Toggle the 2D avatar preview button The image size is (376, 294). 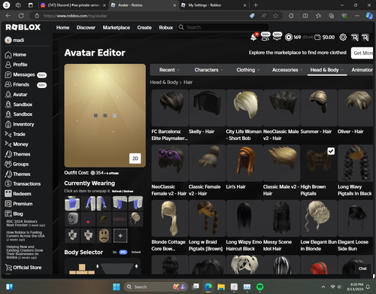coord(135,159)
